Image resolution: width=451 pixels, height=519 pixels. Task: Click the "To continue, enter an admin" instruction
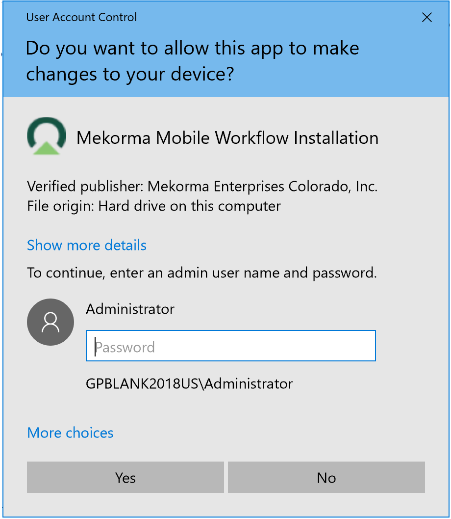[x=201, y=273]
